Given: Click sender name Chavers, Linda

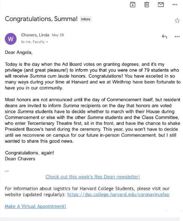Looking at the screenshot, I should [x=35, y=35].
